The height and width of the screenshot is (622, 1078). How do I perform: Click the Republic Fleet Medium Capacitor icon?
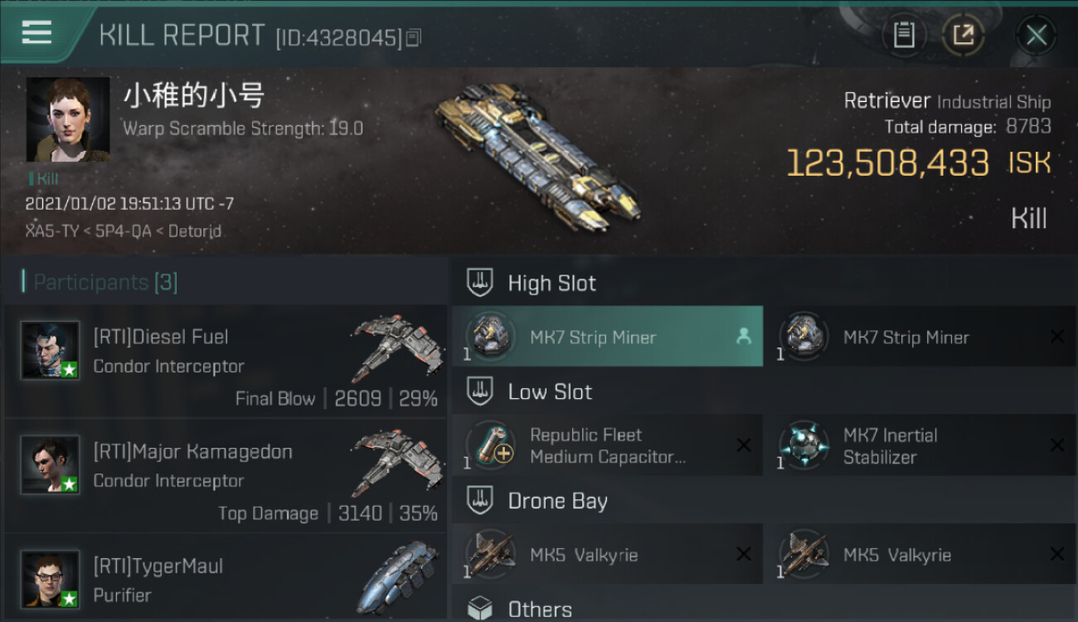pos(490,445)
